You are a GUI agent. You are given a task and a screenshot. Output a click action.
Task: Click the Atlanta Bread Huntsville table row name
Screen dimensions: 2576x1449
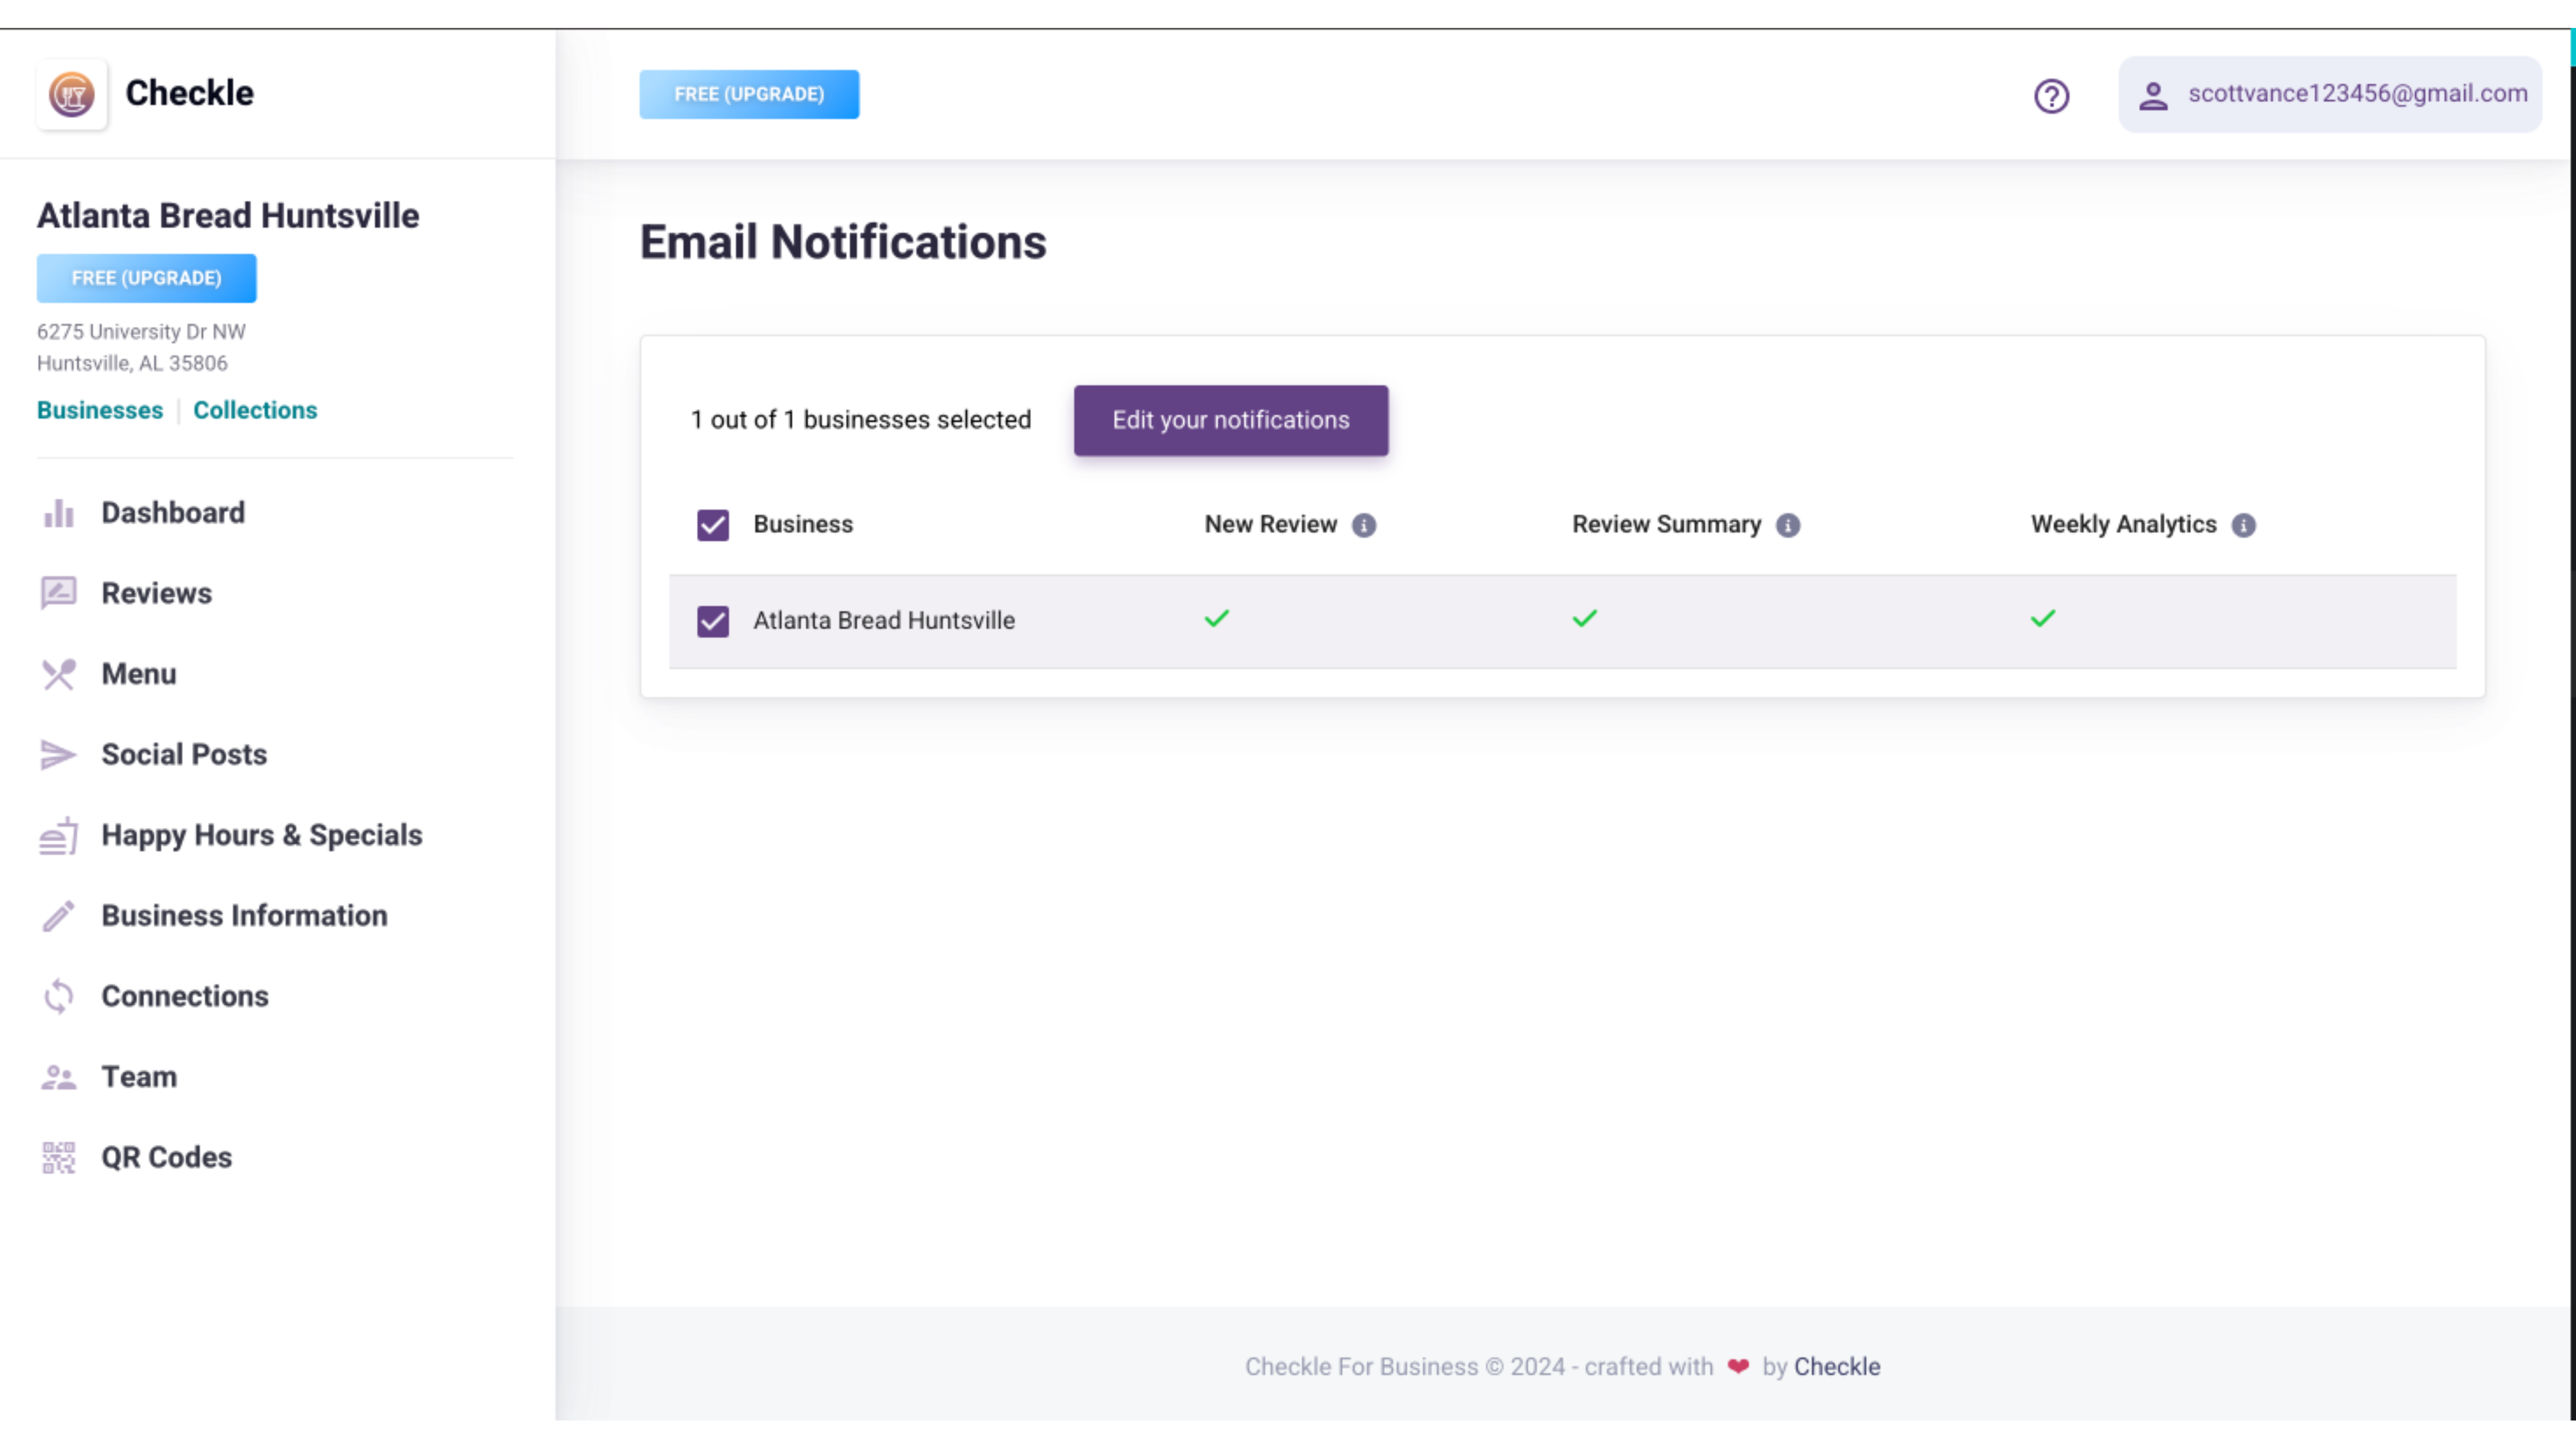click(884, 620)
